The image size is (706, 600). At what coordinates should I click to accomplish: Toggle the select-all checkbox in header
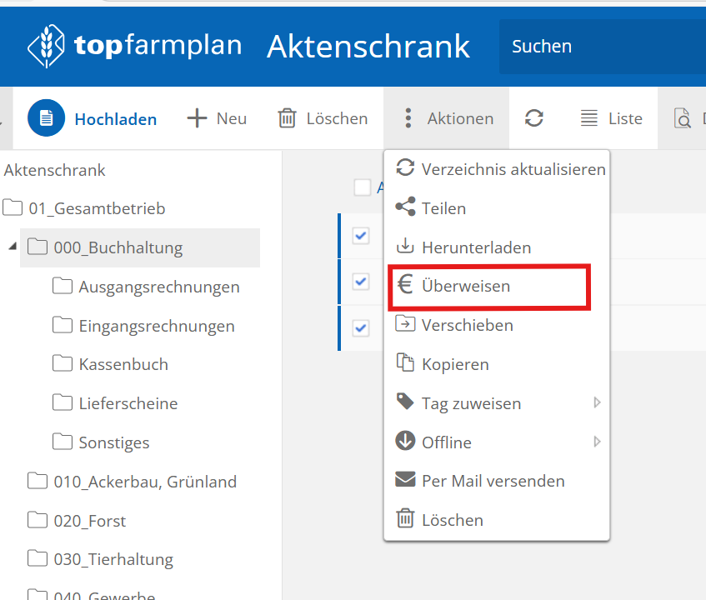pos(362,187)
